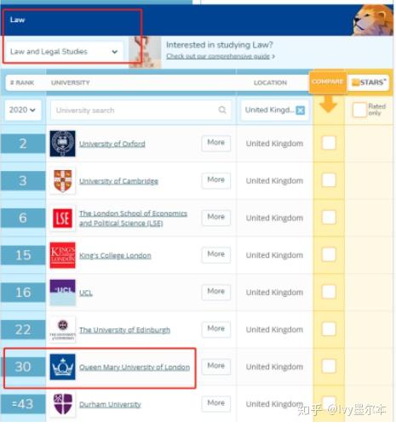Viewport: 396px width, 427px height.
Task: Click More for Durham University
Action: [216, 403]
